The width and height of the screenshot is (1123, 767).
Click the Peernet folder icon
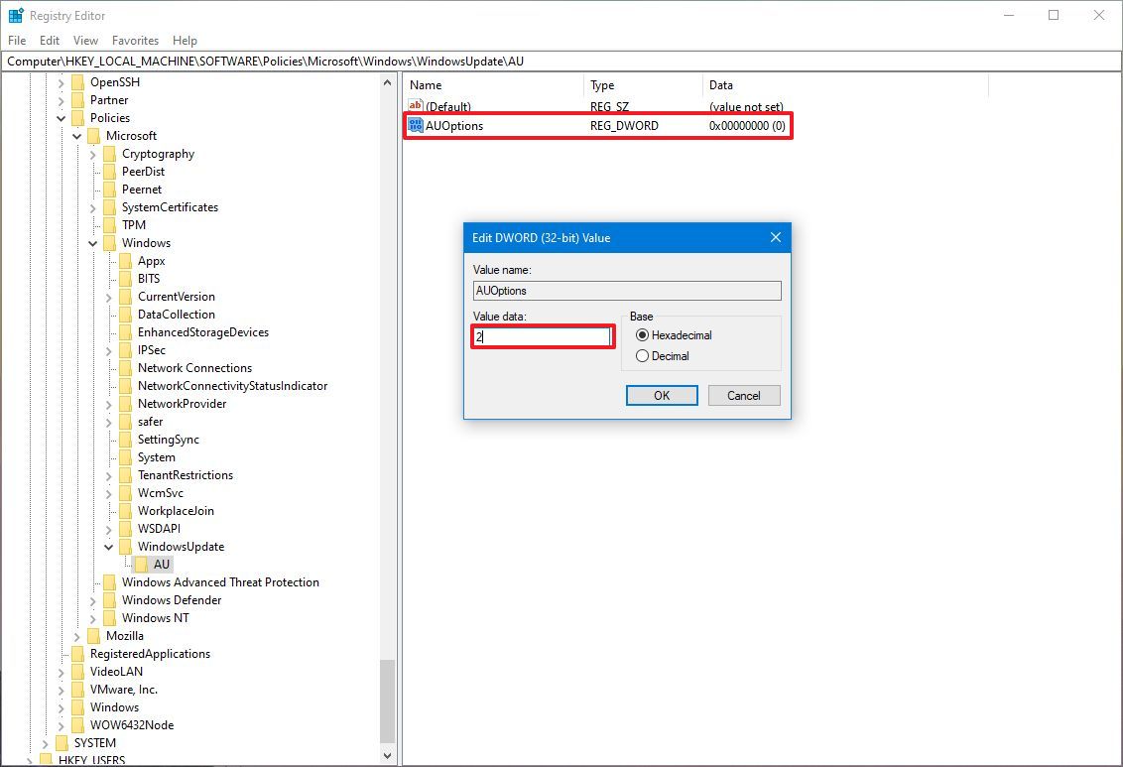(109, 190)
